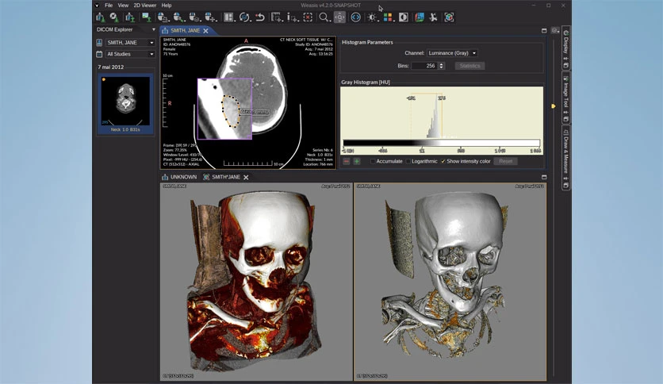The image size is (663, 384).
Task: Click the info annotation tool icon
Action: pyautogui.click(x=292, y=17)
